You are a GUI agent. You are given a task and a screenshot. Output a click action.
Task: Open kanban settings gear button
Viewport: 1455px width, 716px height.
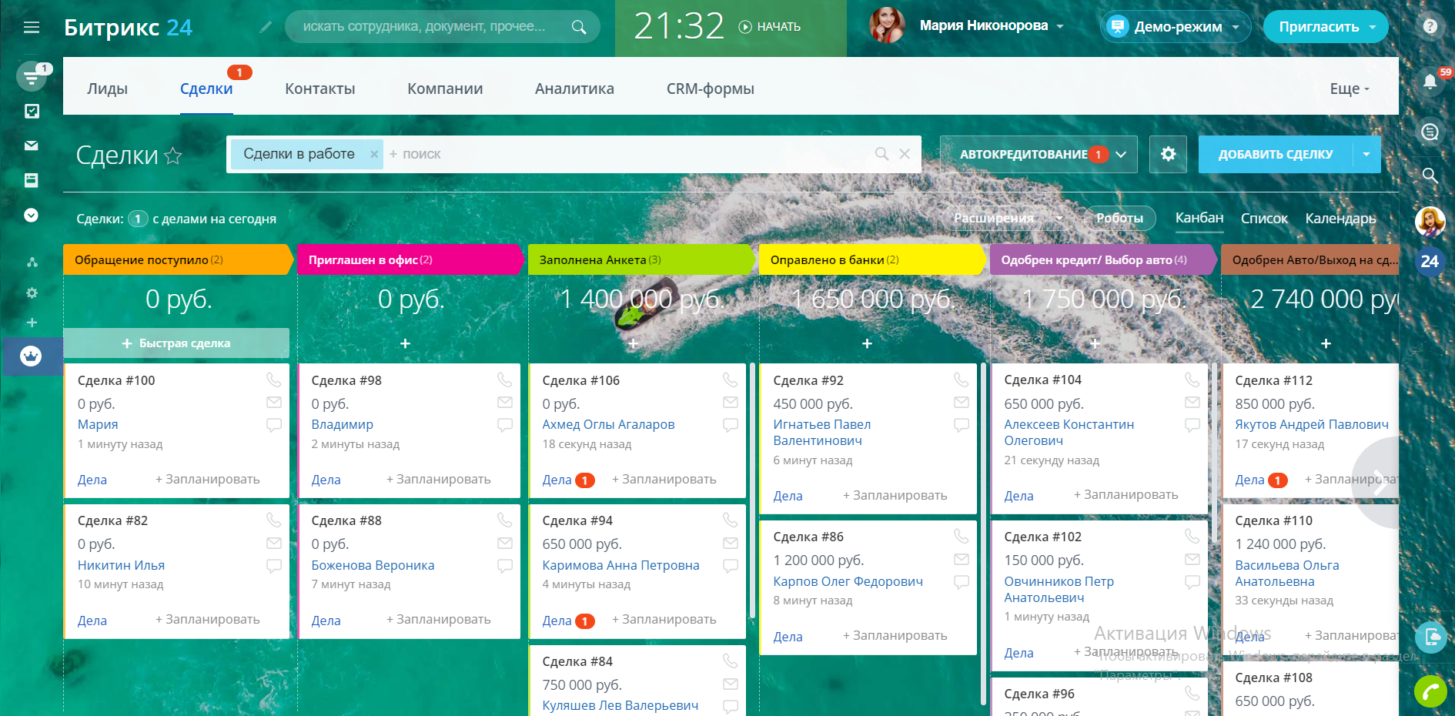1168,154
